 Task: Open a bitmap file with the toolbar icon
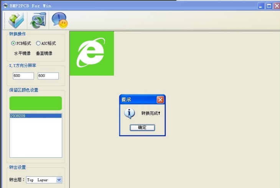[x=16, y=20]
